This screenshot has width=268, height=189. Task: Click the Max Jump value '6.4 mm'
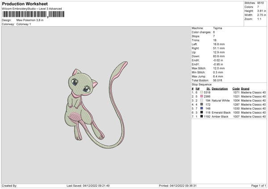[x=218, y=76]
